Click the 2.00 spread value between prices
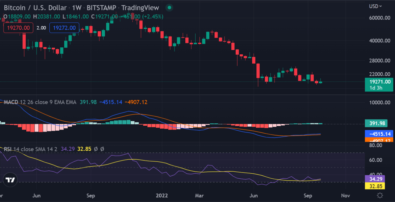Viewport: 395px width, 202px height. (x=41, y=28)
